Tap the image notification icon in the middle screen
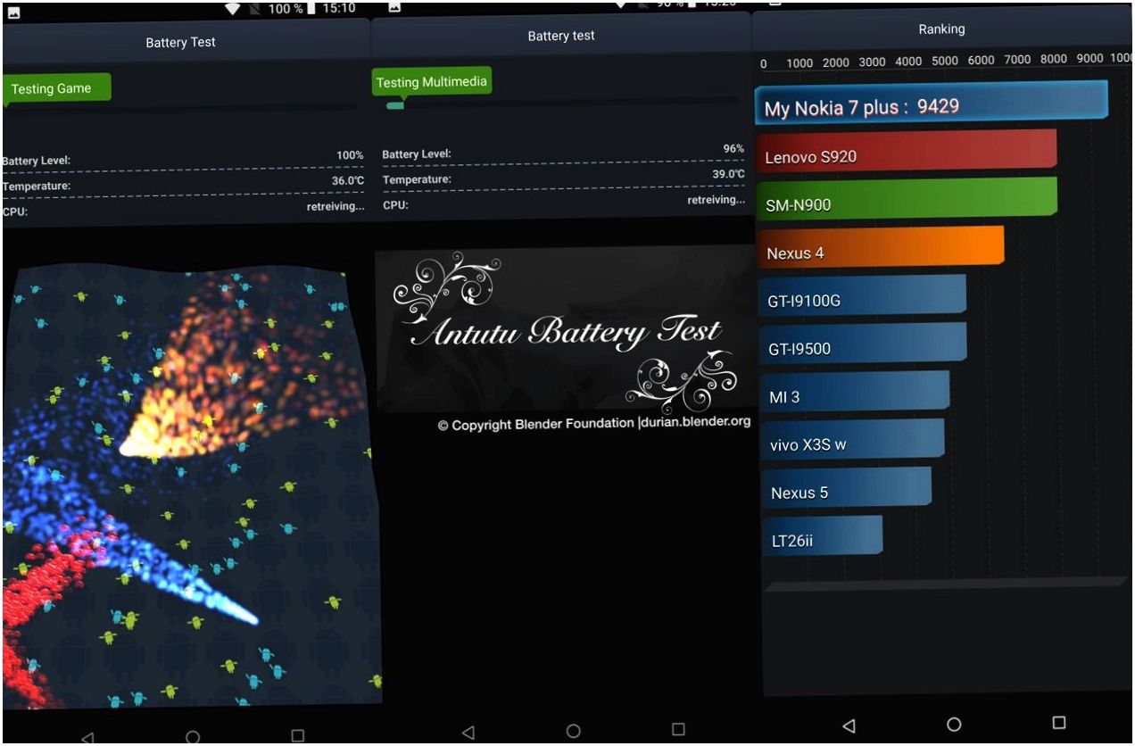 395,6
